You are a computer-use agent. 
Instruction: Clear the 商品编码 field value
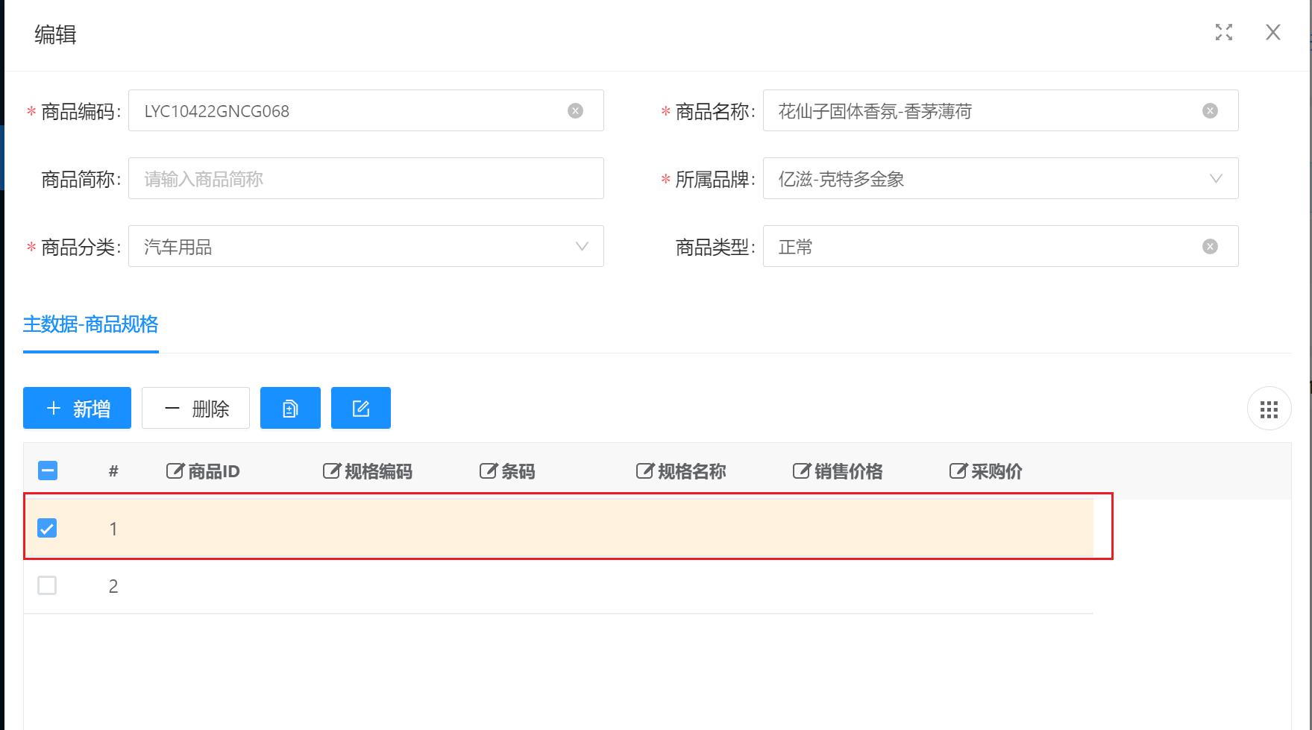(575, 111)
